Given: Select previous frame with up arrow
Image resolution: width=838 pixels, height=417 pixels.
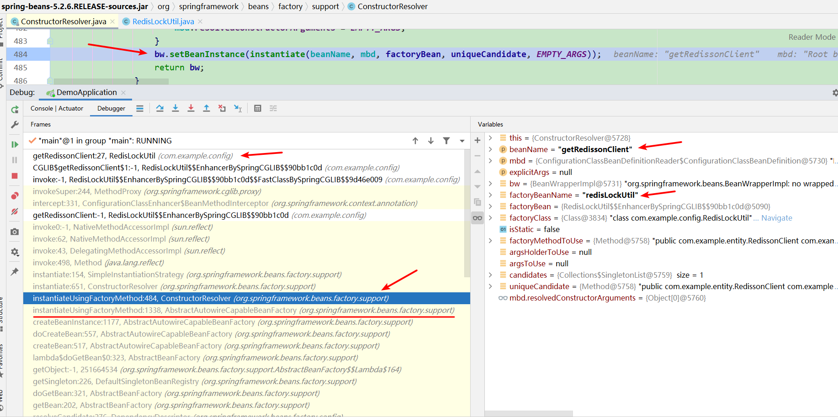Looking at the screenshot, I should coord(415,141).
